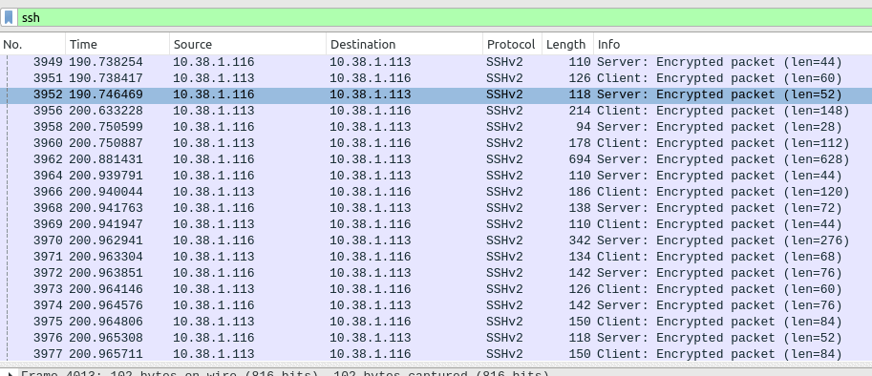This screenshot has width=872, height=376.
Task: Select packet number 3949
Action: coord(436,62)
